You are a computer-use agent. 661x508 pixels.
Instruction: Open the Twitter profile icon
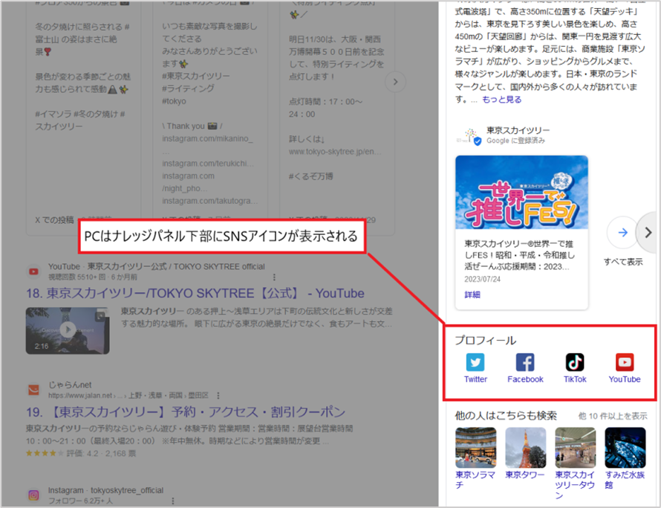475,362
